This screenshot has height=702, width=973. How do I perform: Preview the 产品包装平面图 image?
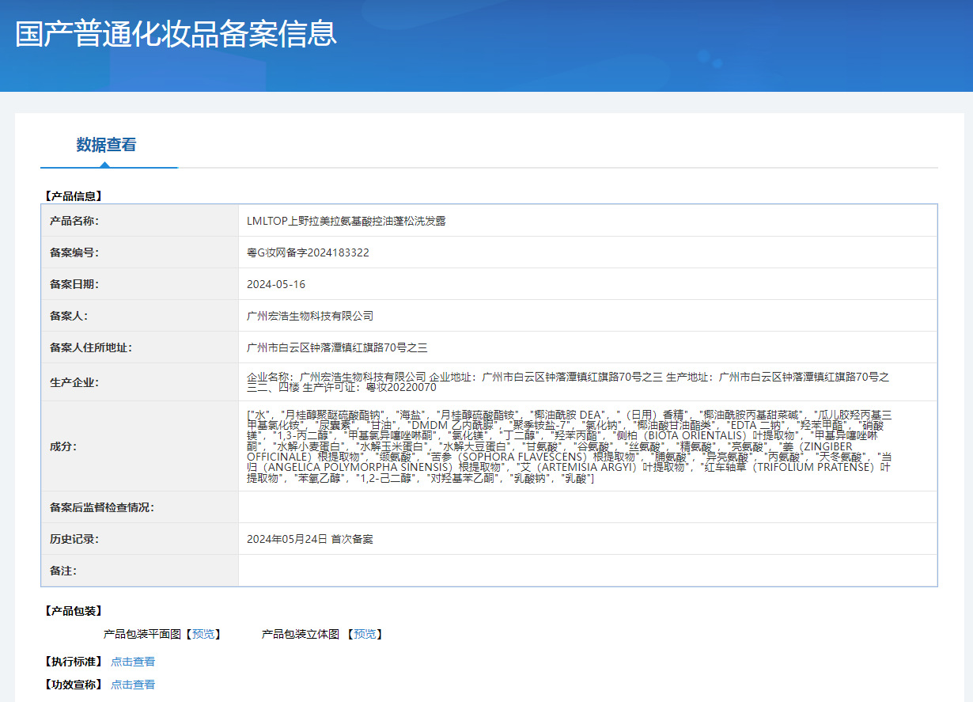tap(203, 634)
